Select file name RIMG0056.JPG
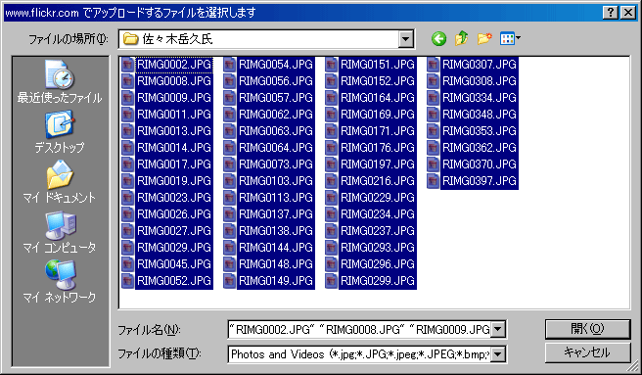Image resolution: width=642 pixels, height=375 pixels. coord(276,81)
